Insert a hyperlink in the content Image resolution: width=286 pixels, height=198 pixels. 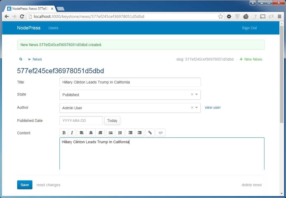coord(150,133)
